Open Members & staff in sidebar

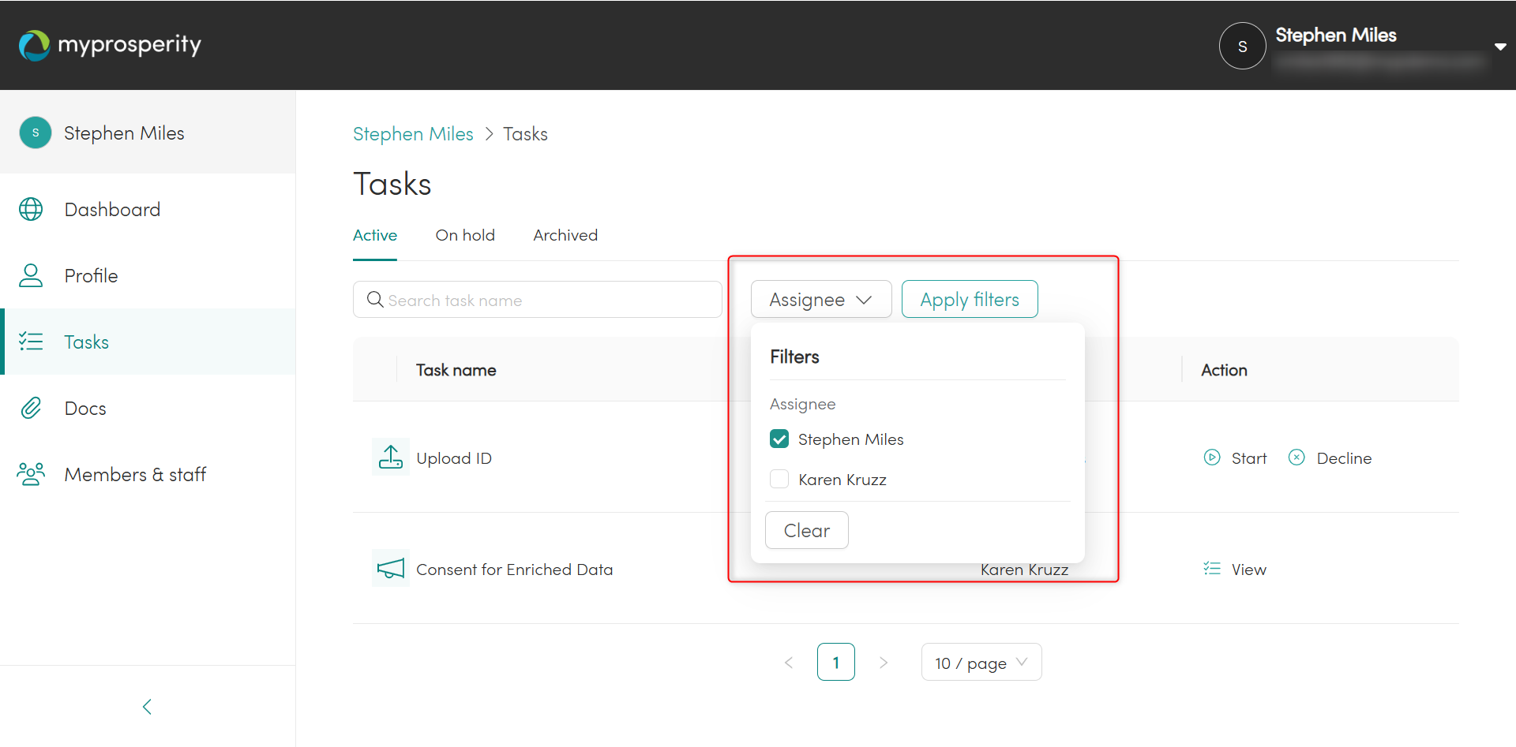[135, 475]
